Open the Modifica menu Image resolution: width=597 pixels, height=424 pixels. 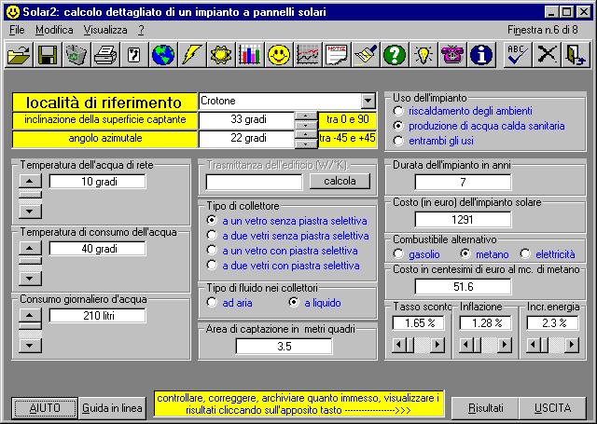[x=54, y=30]
